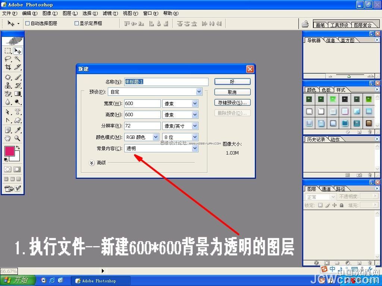
Task: Click Adobe Photoshop taskbar button
Action: 101,281
